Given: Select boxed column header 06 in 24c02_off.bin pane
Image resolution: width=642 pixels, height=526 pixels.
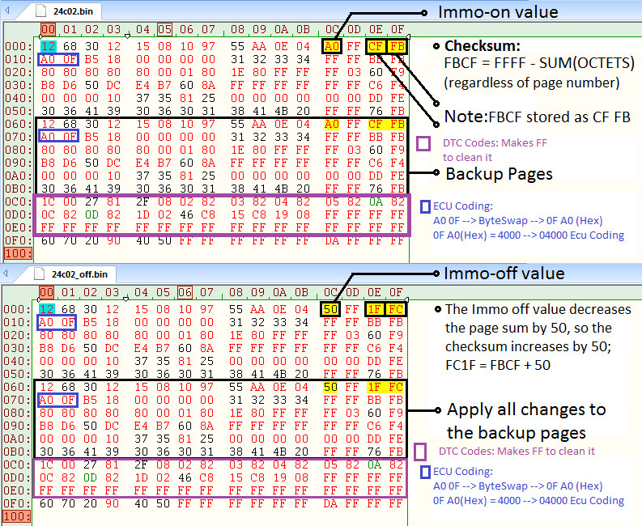Looking at the screenshot, I should 185,291.
